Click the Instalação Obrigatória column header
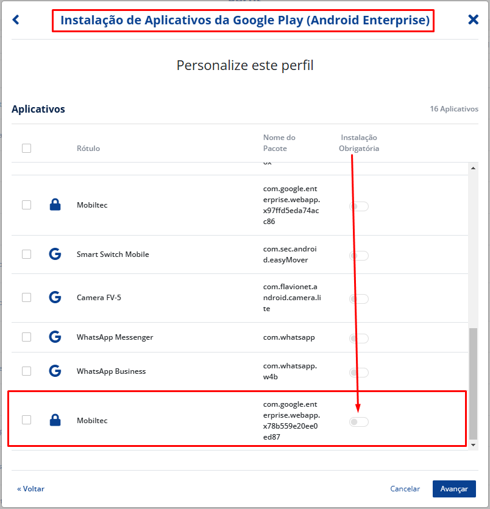The height and width of the screenshot is (509, 490). [359, 143]
